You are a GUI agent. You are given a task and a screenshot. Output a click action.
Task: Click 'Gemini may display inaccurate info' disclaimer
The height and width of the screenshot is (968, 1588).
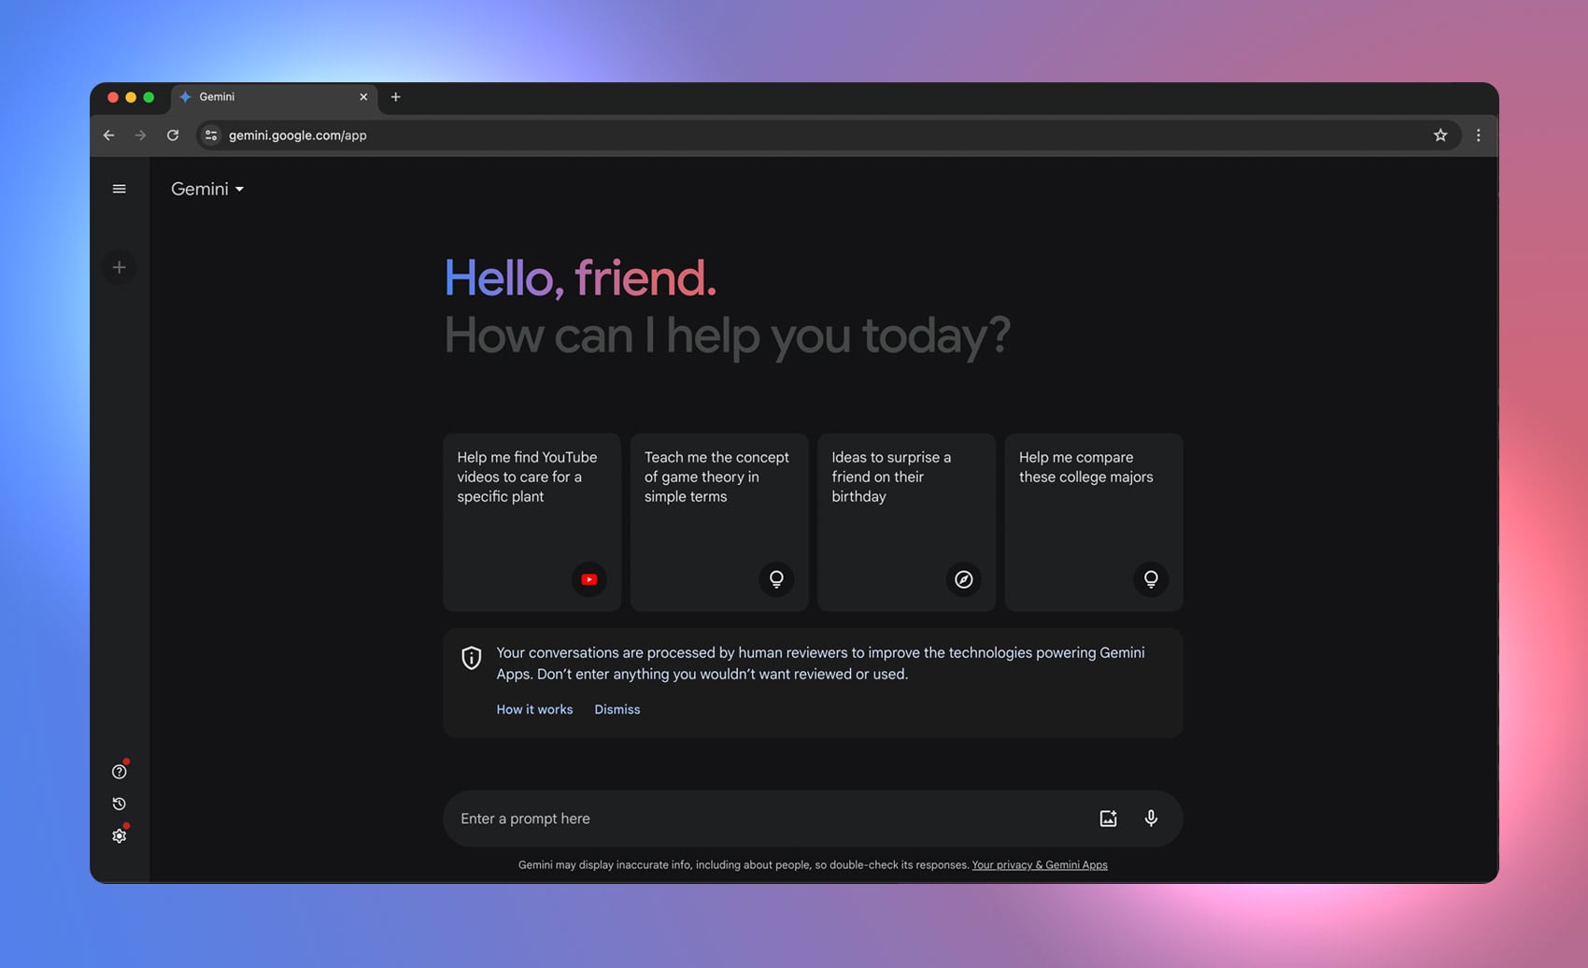point(744,864)
